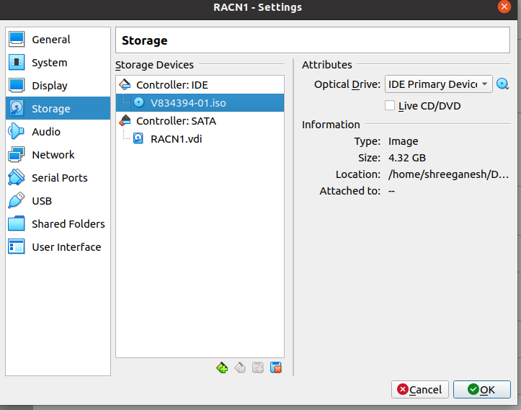Viewport: 521px width, 410px height.
Task: Open the Optical Drive dropdown
Action: coord(439,84)
